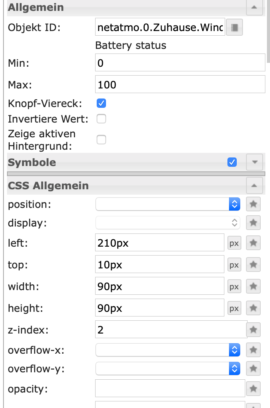This screenshot has height=408, width=270.
Task: Click the star icon beside top field
Action: pyautogui.click(x=253, y=265)
